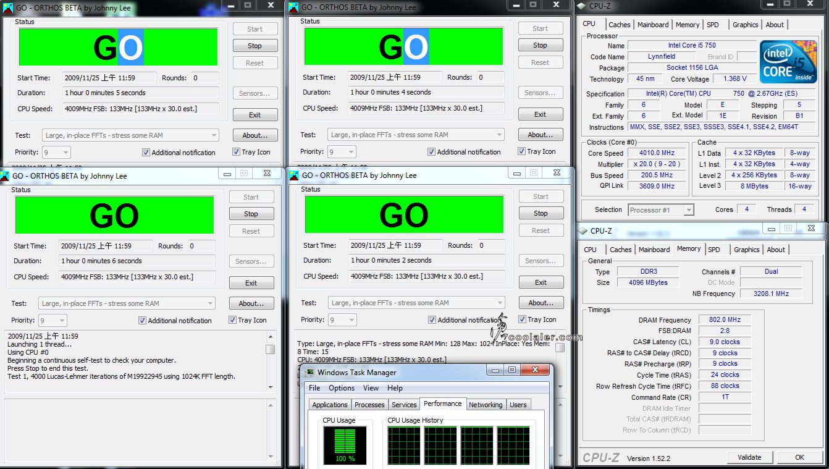The width and height of the screenshot is (829, 469).
Task: Click CPU-Z DRAM Frequency value 802.0 MHz
Action: 725,320
